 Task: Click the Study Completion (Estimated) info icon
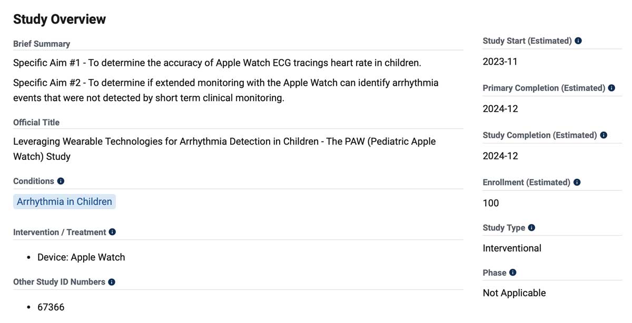603,135
